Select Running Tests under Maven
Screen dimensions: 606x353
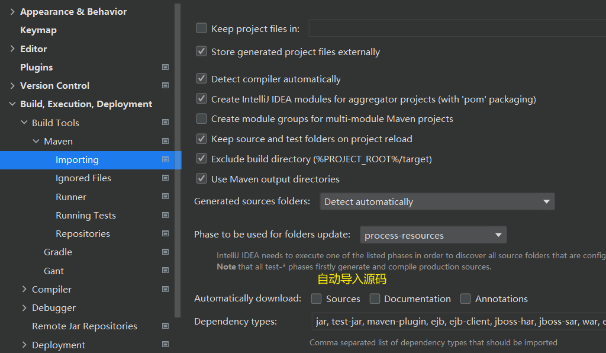coord(85,216)
